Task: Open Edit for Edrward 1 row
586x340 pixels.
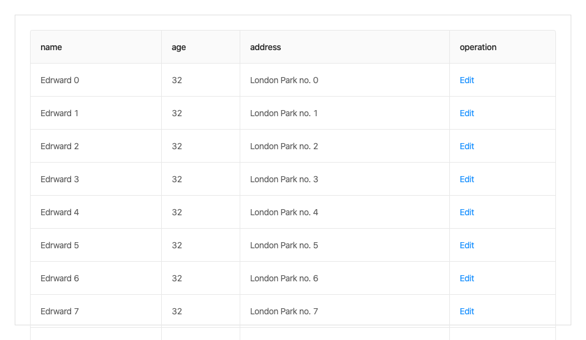Action: [466, 113]
